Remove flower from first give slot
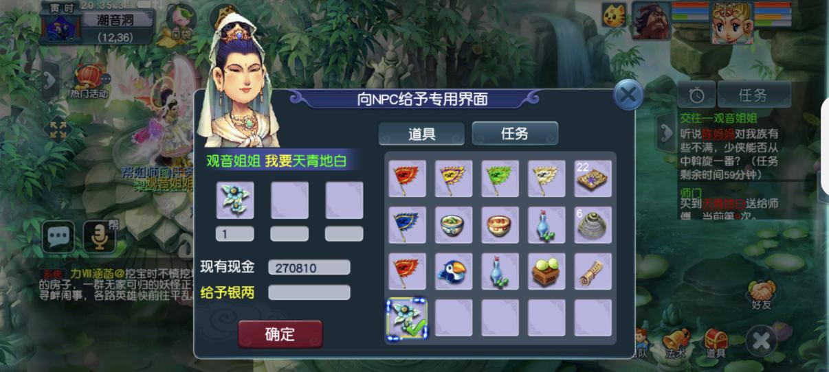The image size is (829, 372). tap(235, 200)
